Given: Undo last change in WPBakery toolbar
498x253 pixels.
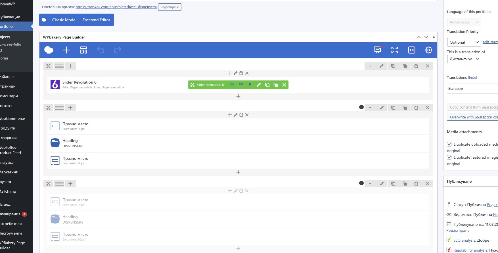Looking at the screenshot, I should 101,50.
